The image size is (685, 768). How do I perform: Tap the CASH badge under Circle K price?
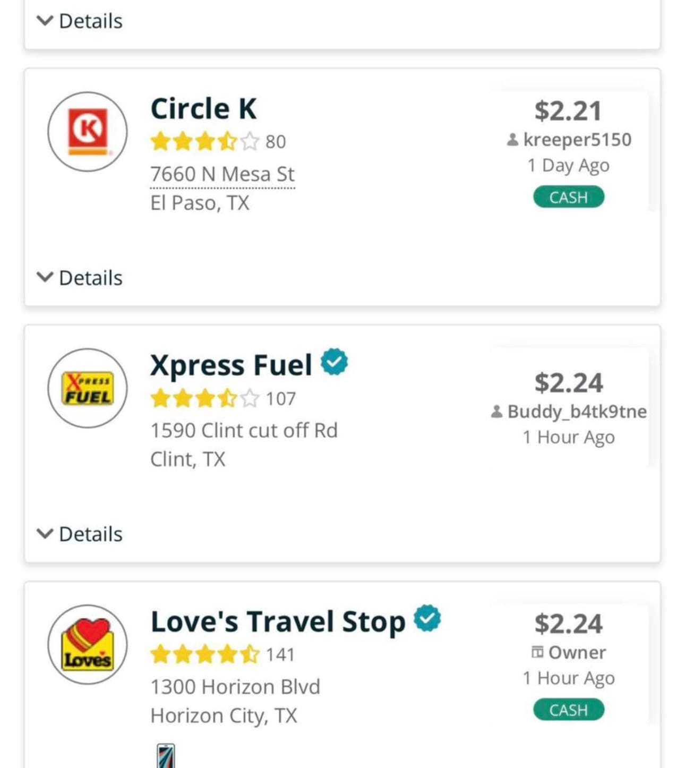[x=568, y=197]
